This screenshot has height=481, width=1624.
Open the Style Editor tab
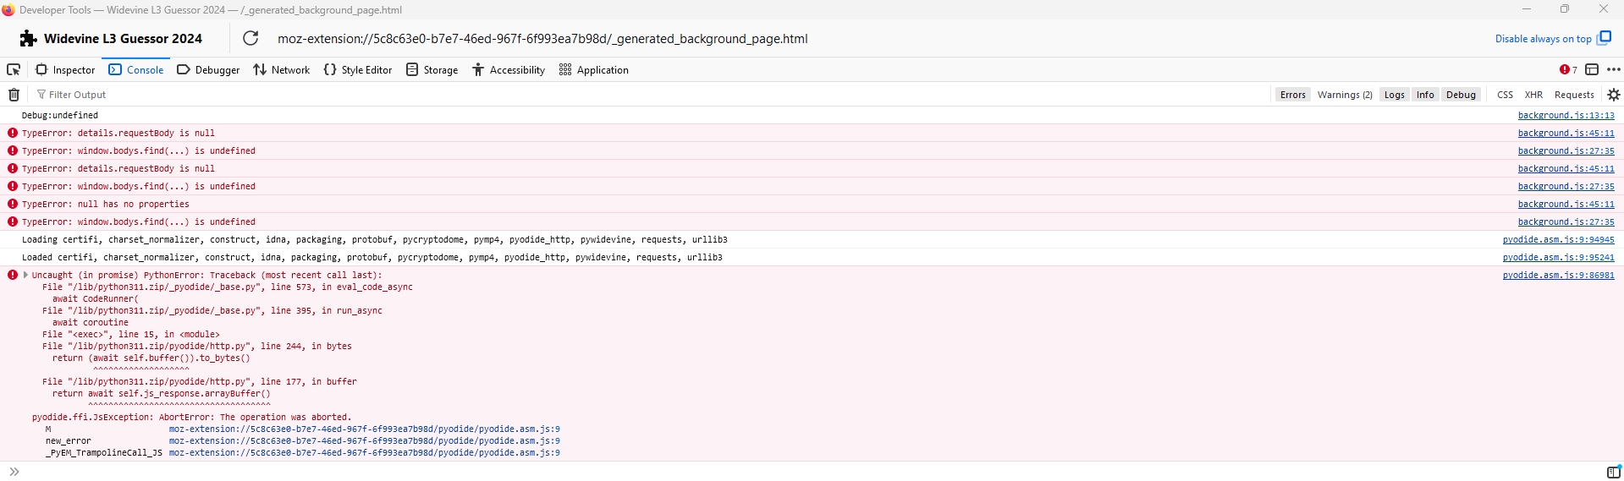point(358,69)
